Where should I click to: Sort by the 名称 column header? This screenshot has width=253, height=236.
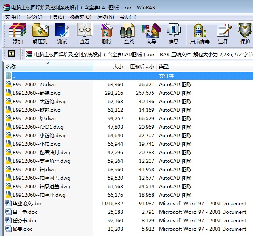click(48, 66)
